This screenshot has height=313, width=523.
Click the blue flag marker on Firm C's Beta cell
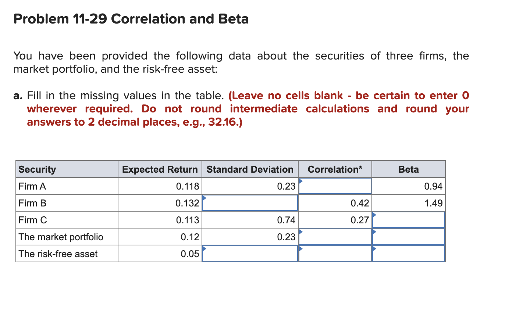(x=374, y=213)
